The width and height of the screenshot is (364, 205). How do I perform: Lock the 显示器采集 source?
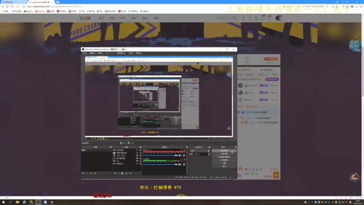(141, 158)
